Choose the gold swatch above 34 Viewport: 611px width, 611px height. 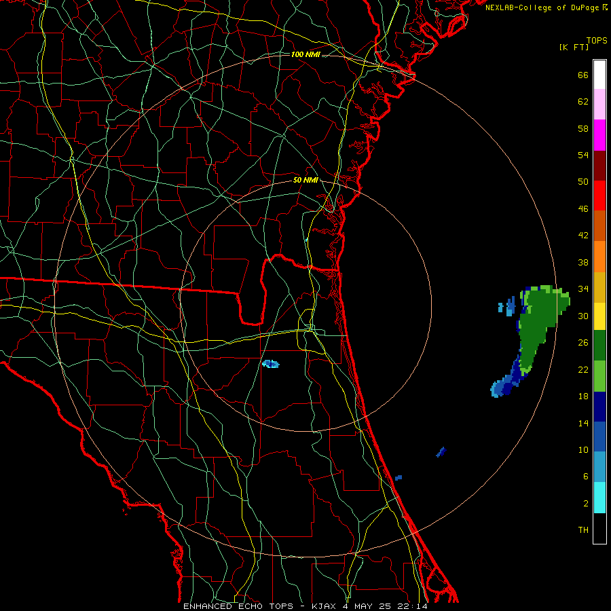[599, 287]
